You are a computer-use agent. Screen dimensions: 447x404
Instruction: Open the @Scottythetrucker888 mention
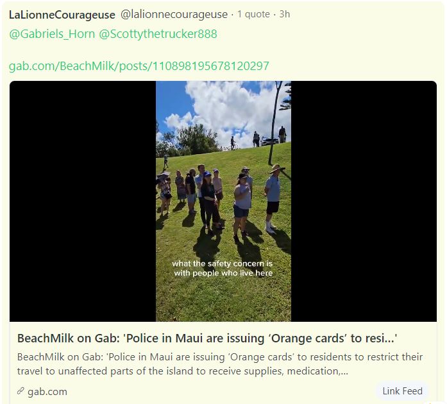tap(158, 34)
